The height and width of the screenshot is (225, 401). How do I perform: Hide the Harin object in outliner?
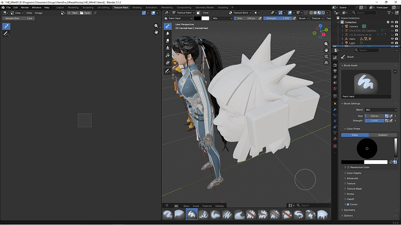point(392,39)
